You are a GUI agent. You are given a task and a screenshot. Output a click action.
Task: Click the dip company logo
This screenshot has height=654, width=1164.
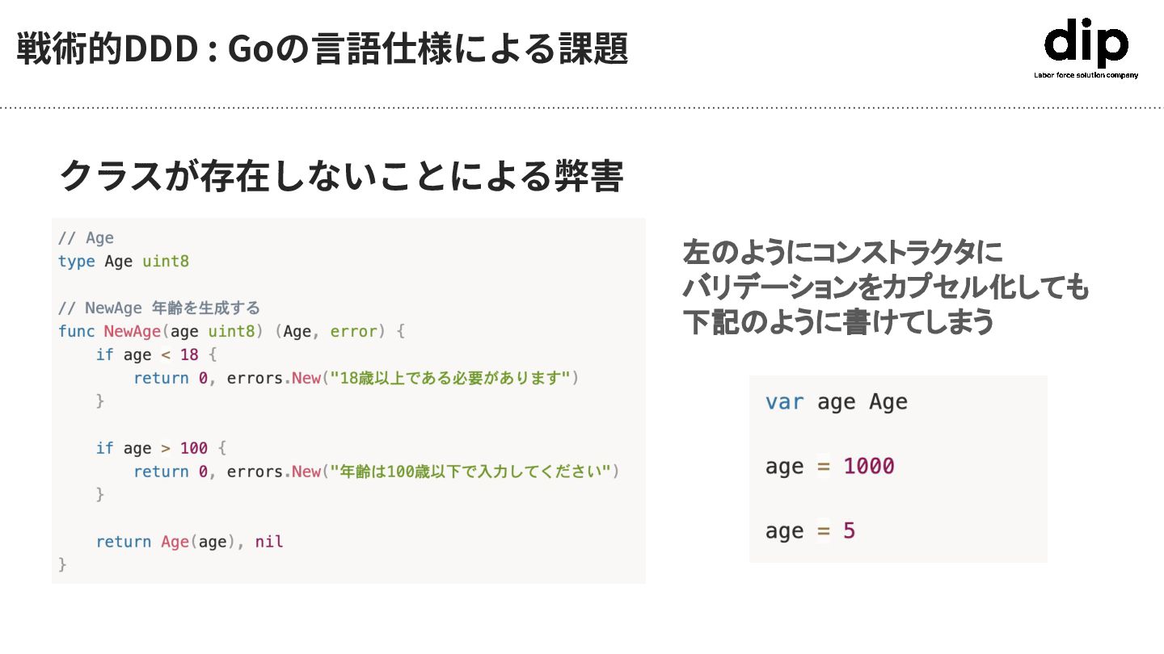pos(1086,43)
